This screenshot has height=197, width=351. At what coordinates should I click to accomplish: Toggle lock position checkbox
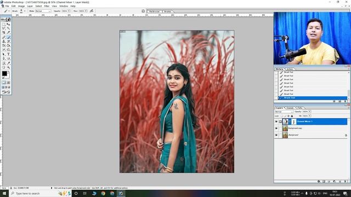[288, 116]
